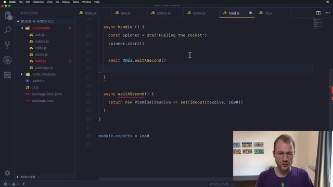Open the Source Control view

point(7,45)
